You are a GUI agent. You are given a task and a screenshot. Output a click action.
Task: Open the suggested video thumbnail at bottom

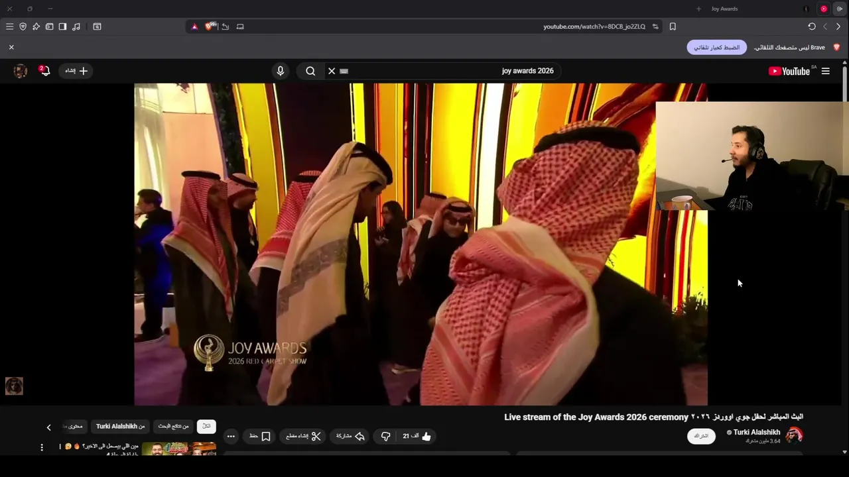coord(179,449)
